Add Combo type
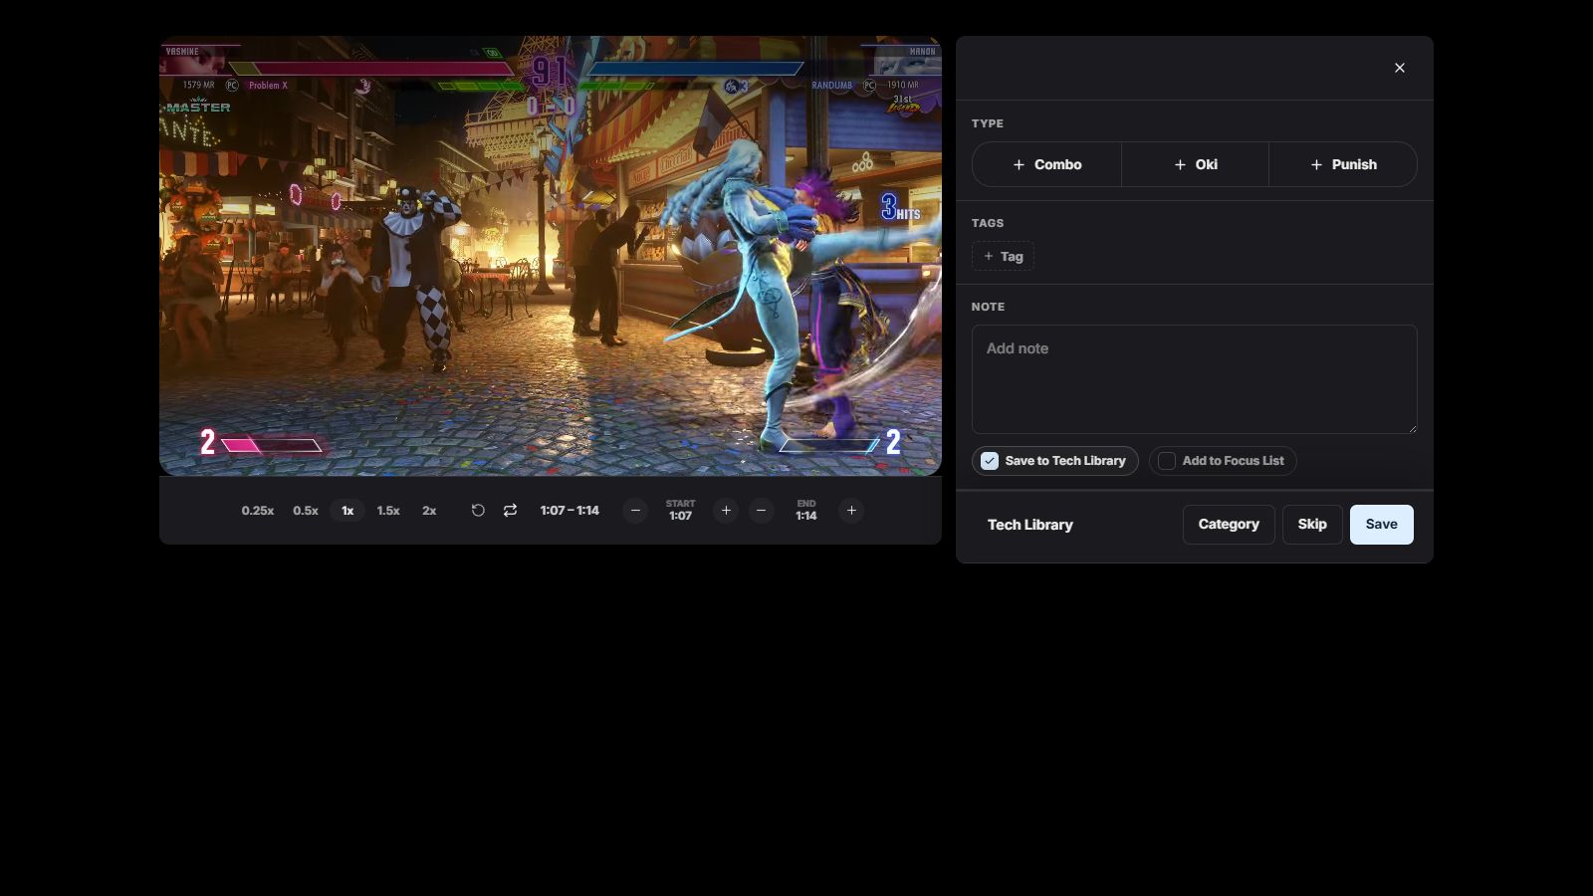The image size is (1593, 896). [1046, 164]
